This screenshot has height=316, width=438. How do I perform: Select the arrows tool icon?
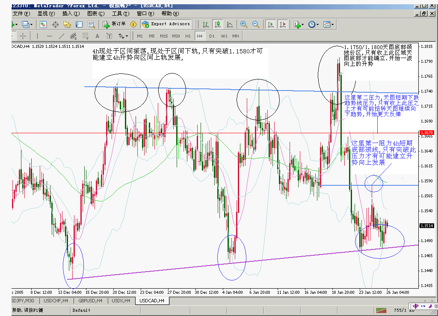(121, 36)
